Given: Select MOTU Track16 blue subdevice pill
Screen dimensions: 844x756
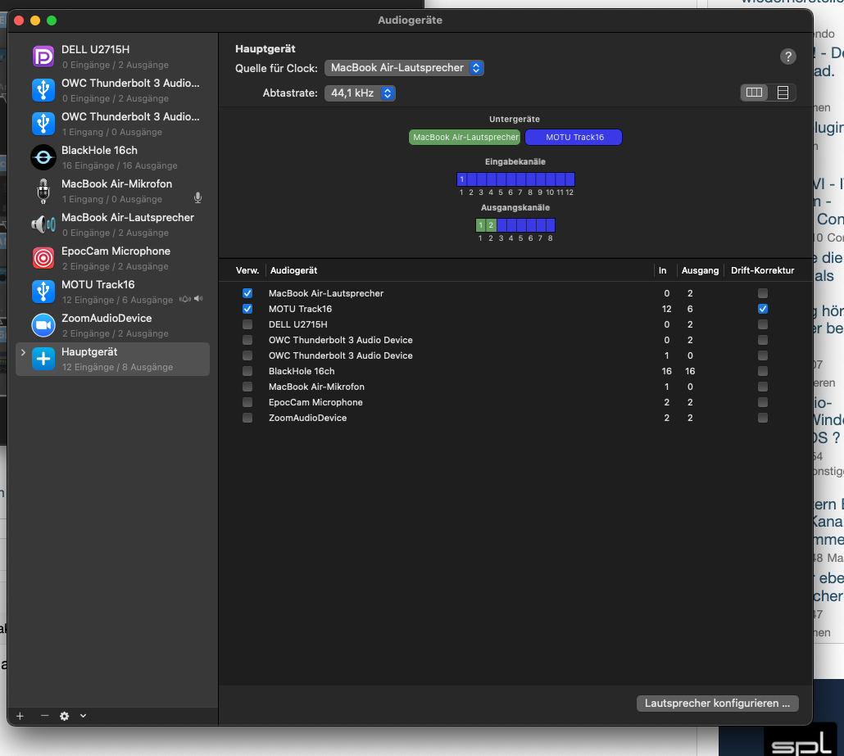Looking at the screenshot, I should 574,138.
